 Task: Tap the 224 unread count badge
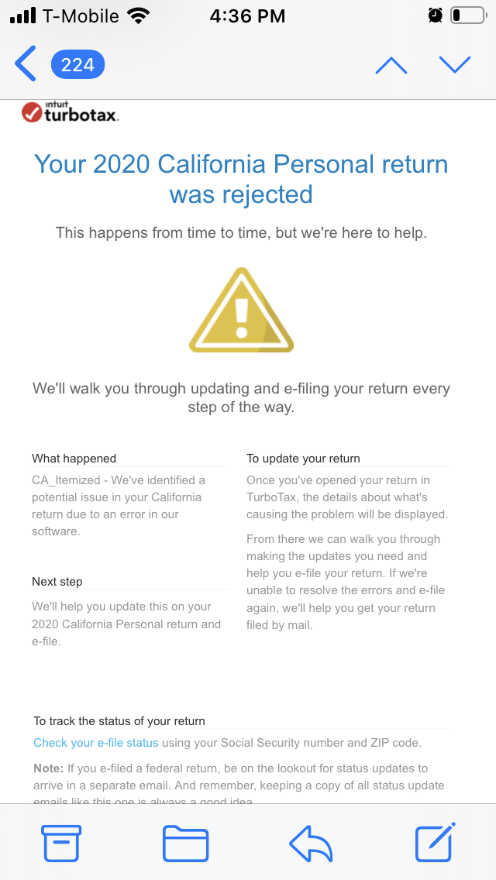point(77,65)
